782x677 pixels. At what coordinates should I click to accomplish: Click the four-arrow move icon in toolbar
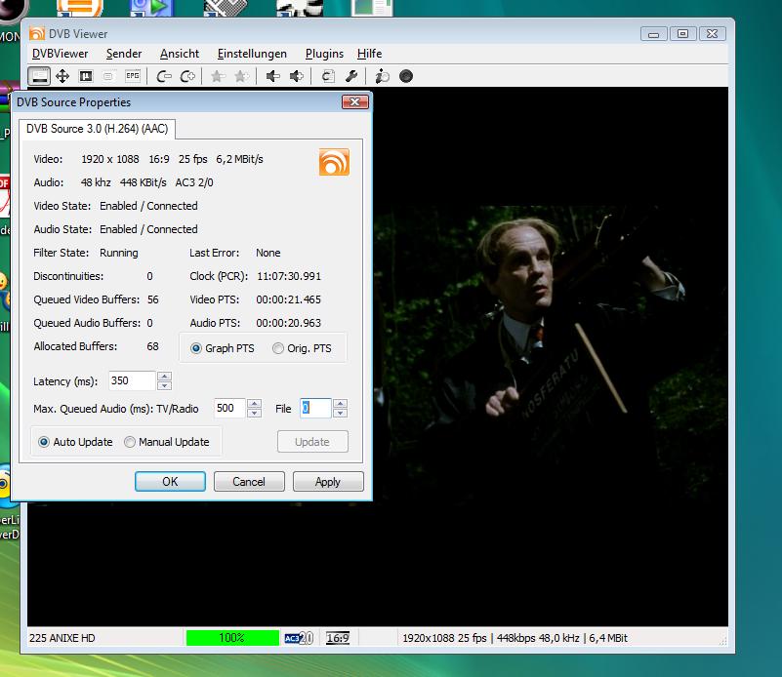click(62, 76)
